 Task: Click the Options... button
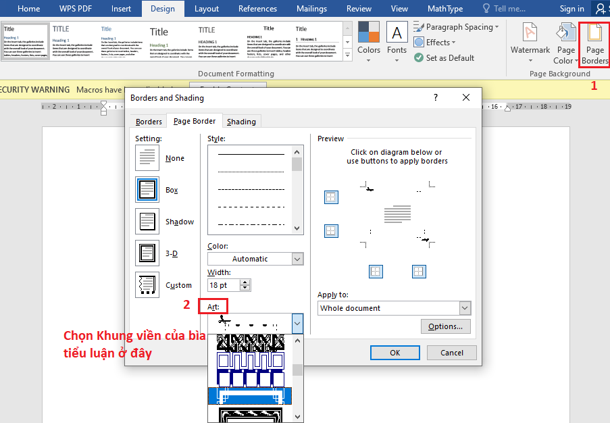click(x=445, y=326)
